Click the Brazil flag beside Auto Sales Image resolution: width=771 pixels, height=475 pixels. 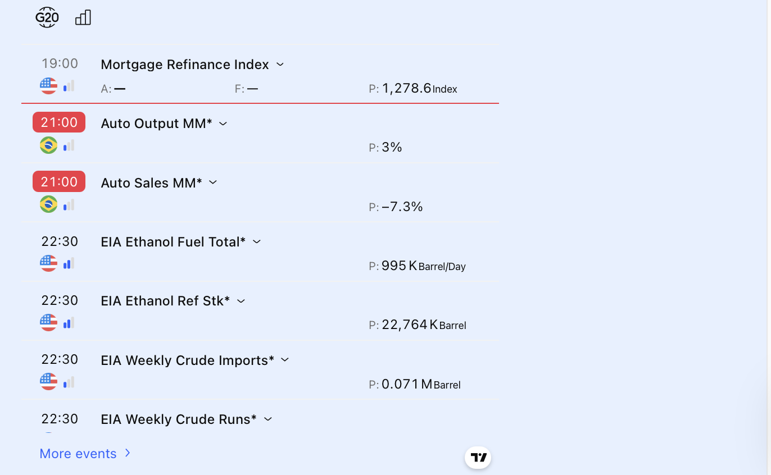[49, 204]
